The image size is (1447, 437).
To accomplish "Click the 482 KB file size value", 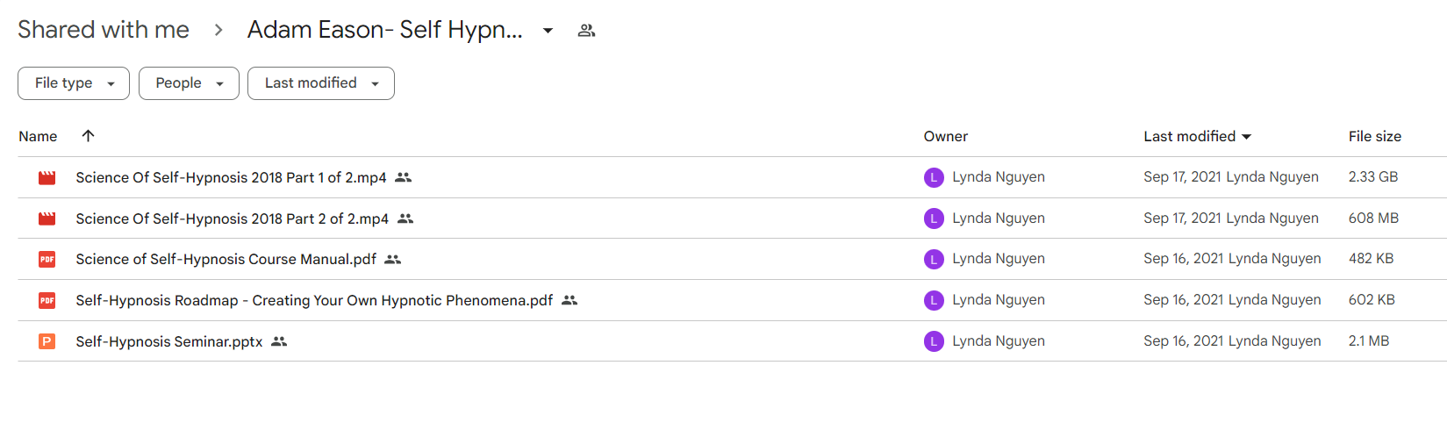I will click(1372, 258).
